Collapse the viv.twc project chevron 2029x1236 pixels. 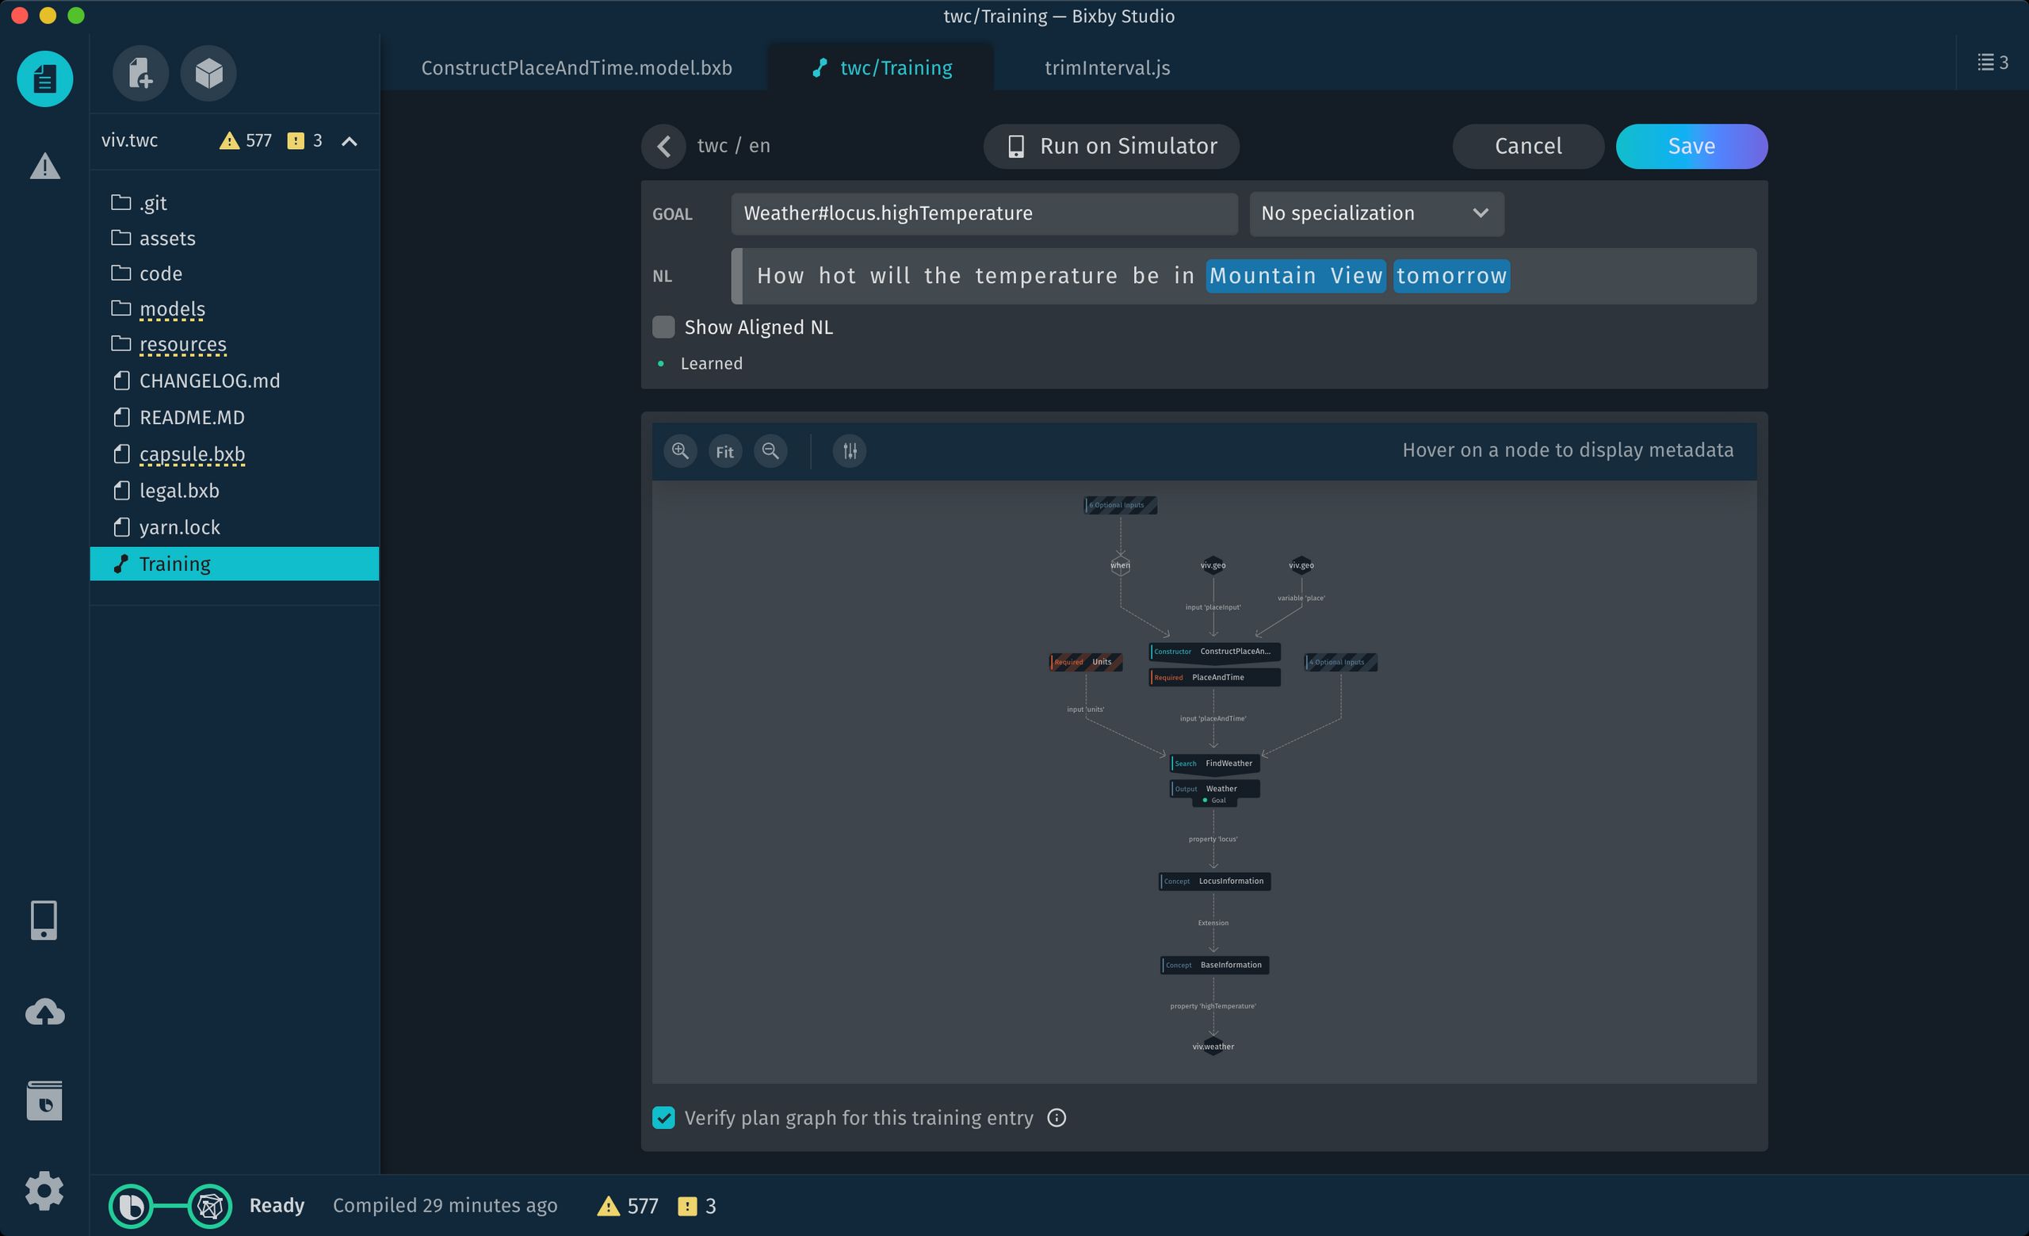(350, 142)
